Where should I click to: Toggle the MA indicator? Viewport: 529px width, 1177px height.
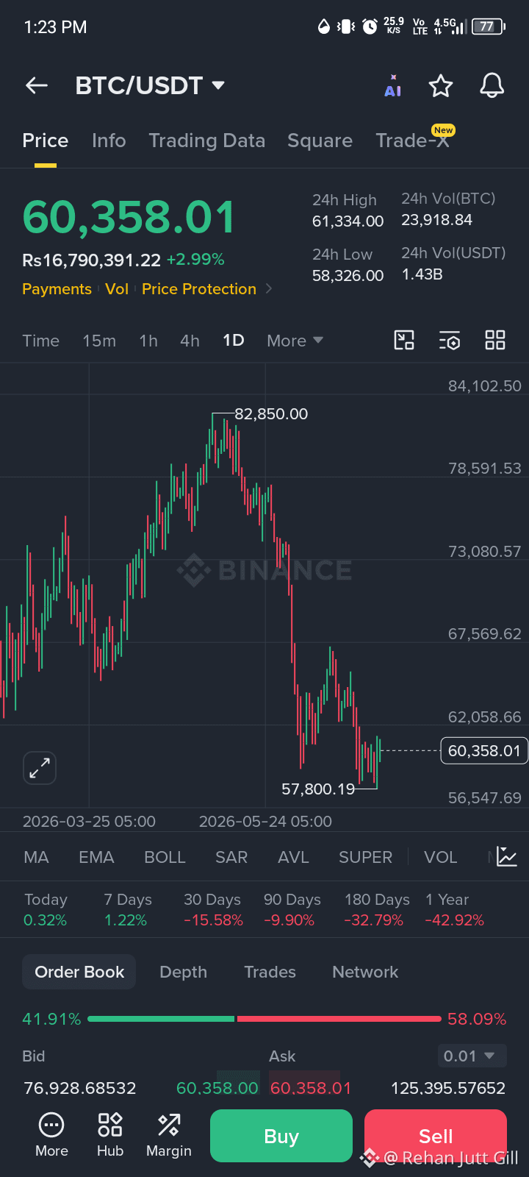36,857
